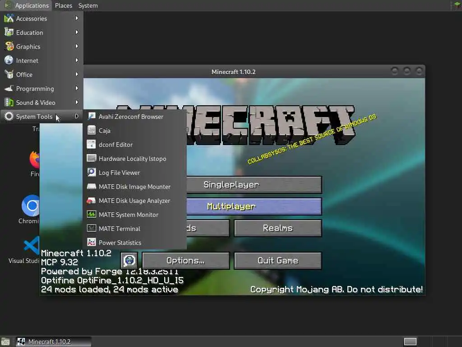The width and height of the screenshot is (462, 347).
Task: Click the Hardware Locality lstopo icon
Action: click(x=91, y=158)
